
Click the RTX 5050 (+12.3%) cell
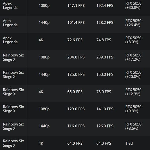click(x=133, y=92)
